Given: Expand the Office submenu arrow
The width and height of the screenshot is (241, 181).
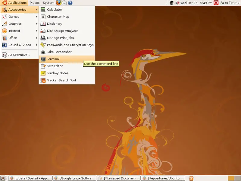Looking at the screenshot, I should (x=37, y=38).
